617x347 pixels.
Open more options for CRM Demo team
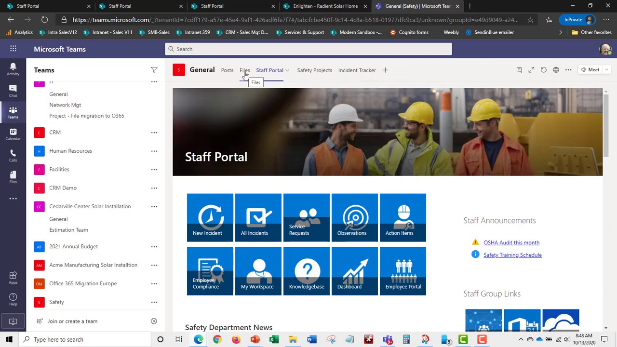[x=154, y=188]
